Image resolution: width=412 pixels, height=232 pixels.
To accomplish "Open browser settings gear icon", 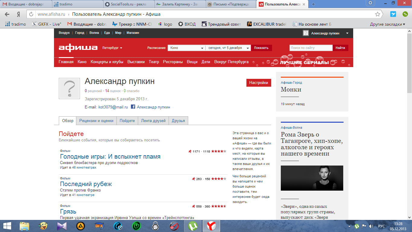I will 370,3.
